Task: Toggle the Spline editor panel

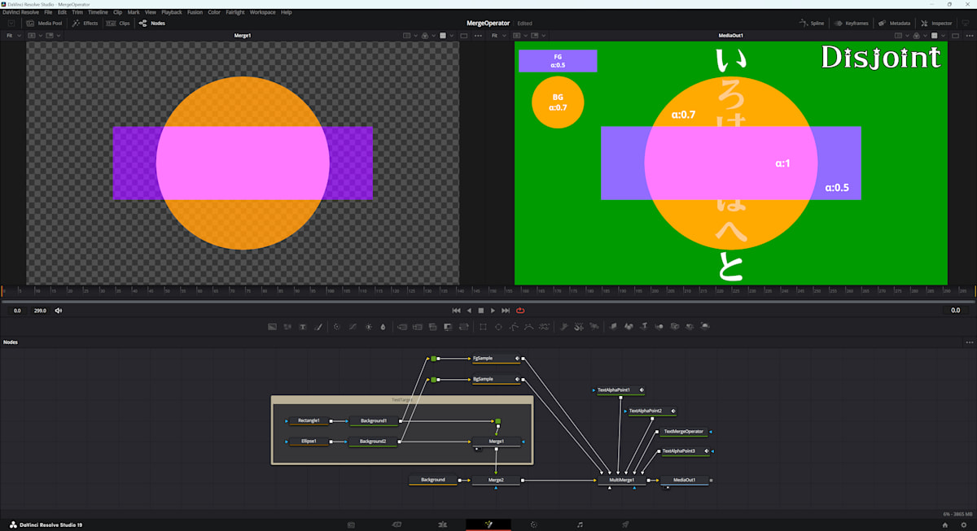Action: point(812,23)
